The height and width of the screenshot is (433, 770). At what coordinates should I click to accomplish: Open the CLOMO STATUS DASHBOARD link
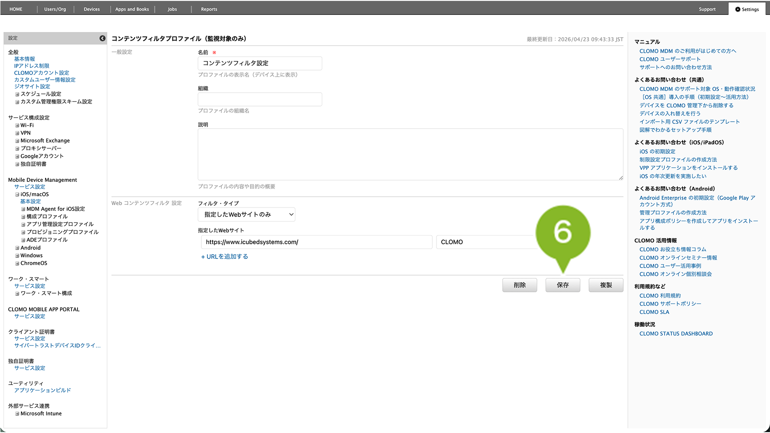coord(676,334)
